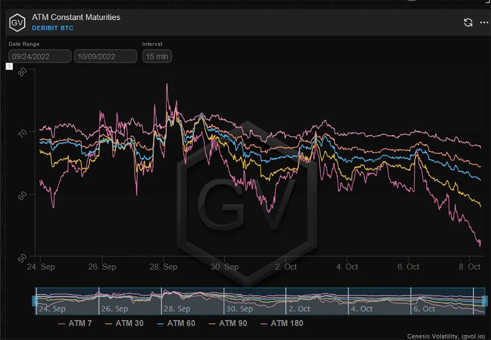Click the 60 y-axis label
Screen dimensions: 491x340
point(22,196)
